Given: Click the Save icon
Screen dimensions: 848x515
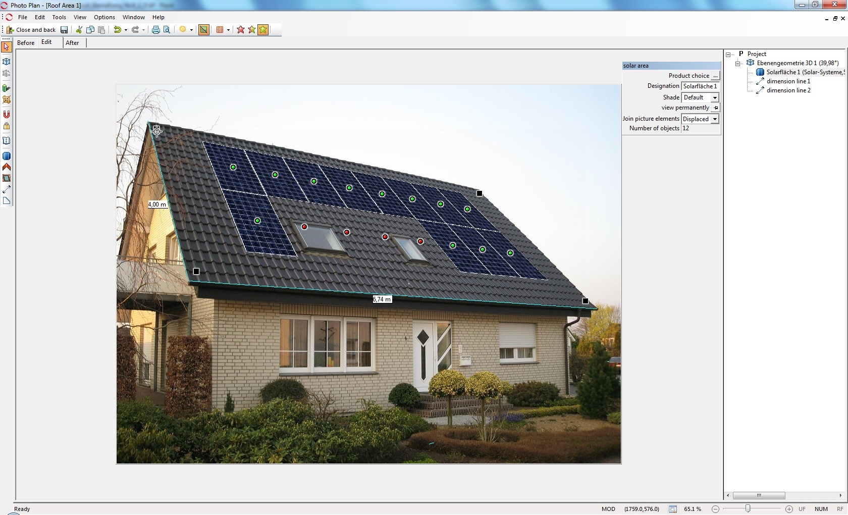Looking at the screenshot, I should (x=64, y=30).
